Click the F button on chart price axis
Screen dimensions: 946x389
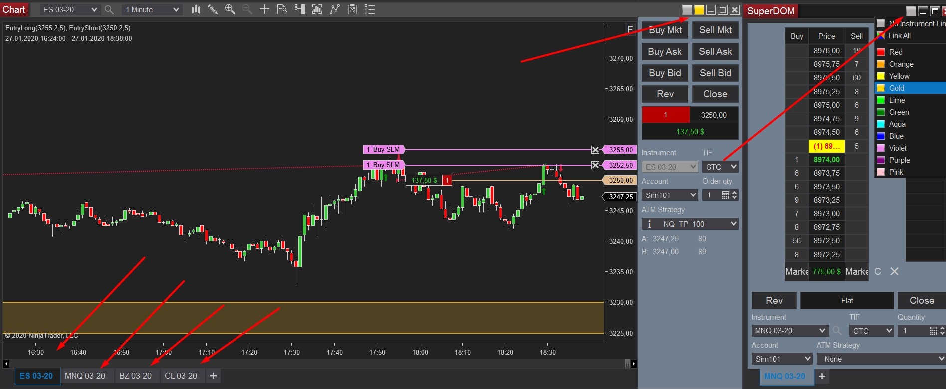[x=630, y=29]
